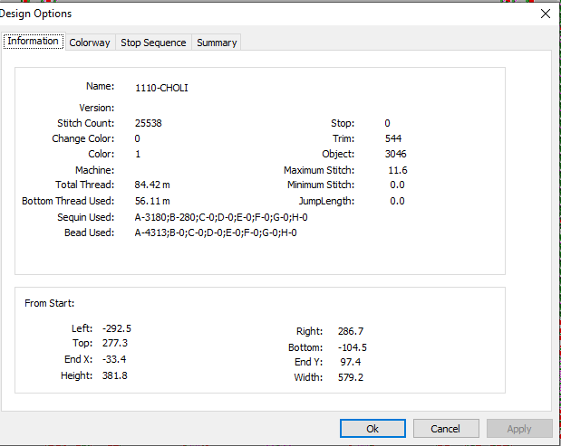Click the End Y value 97.4
The image size is (561, 446).
[x=350, y=362]
